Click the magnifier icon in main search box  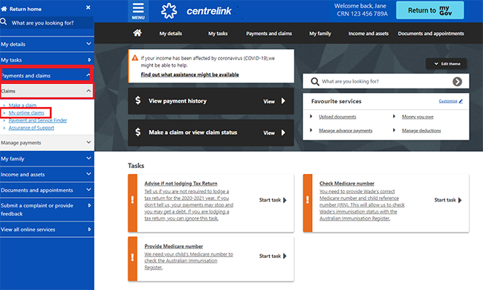tap(314, 82)
